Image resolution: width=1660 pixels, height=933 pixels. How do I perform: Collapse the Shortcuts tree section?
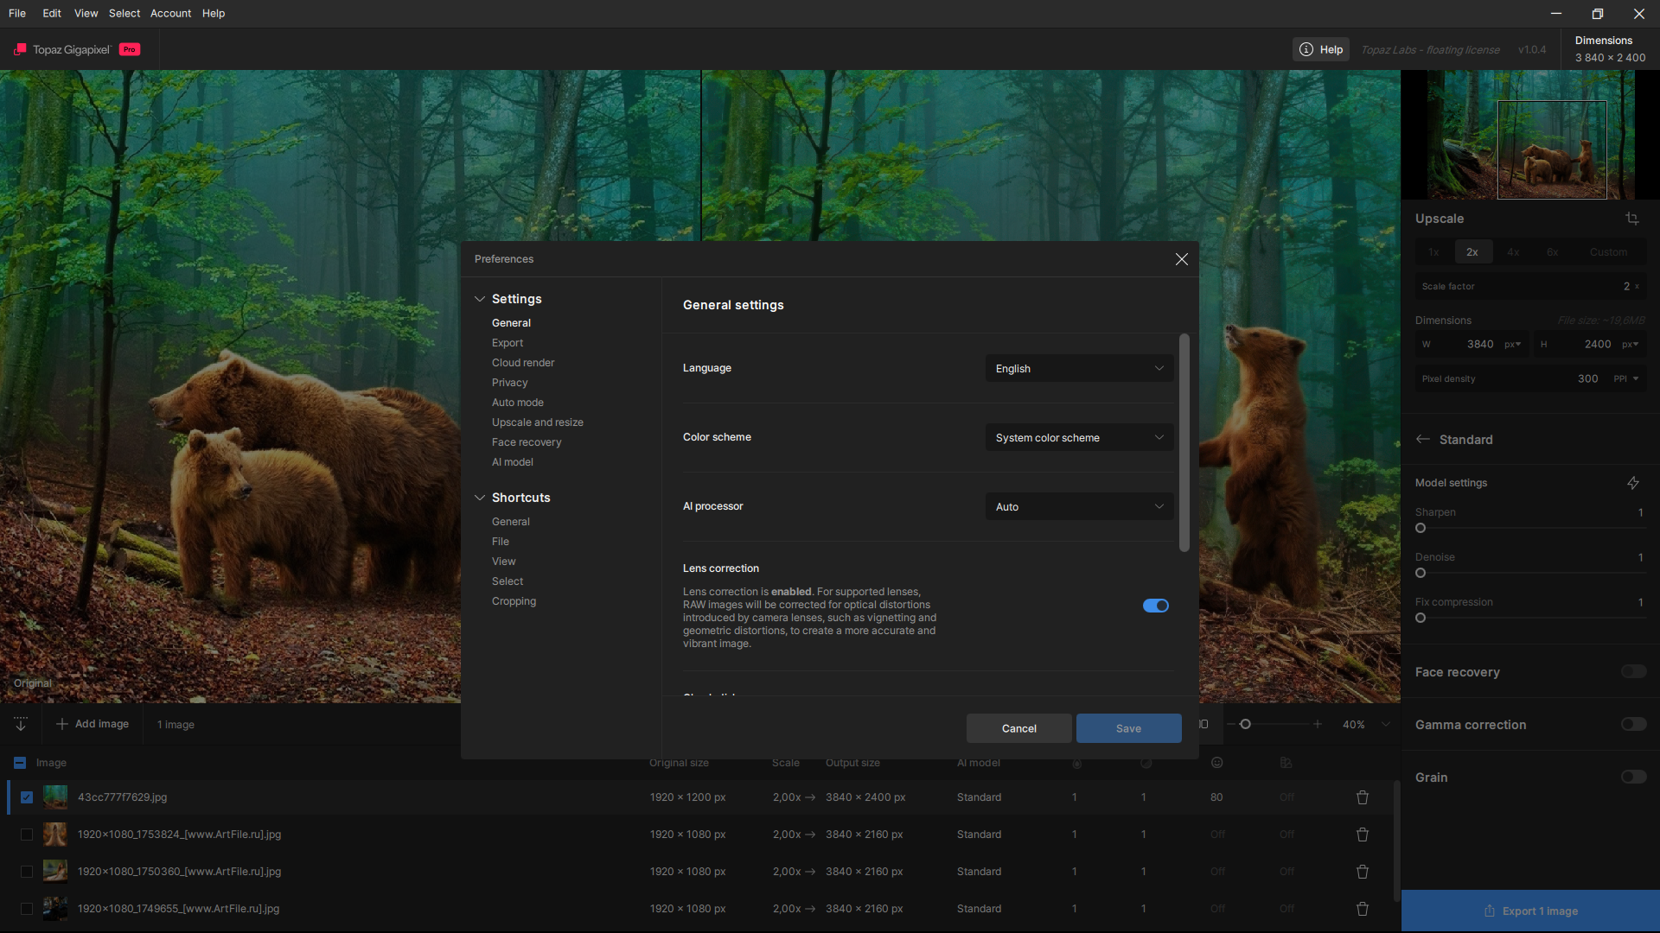pos(480,498)
